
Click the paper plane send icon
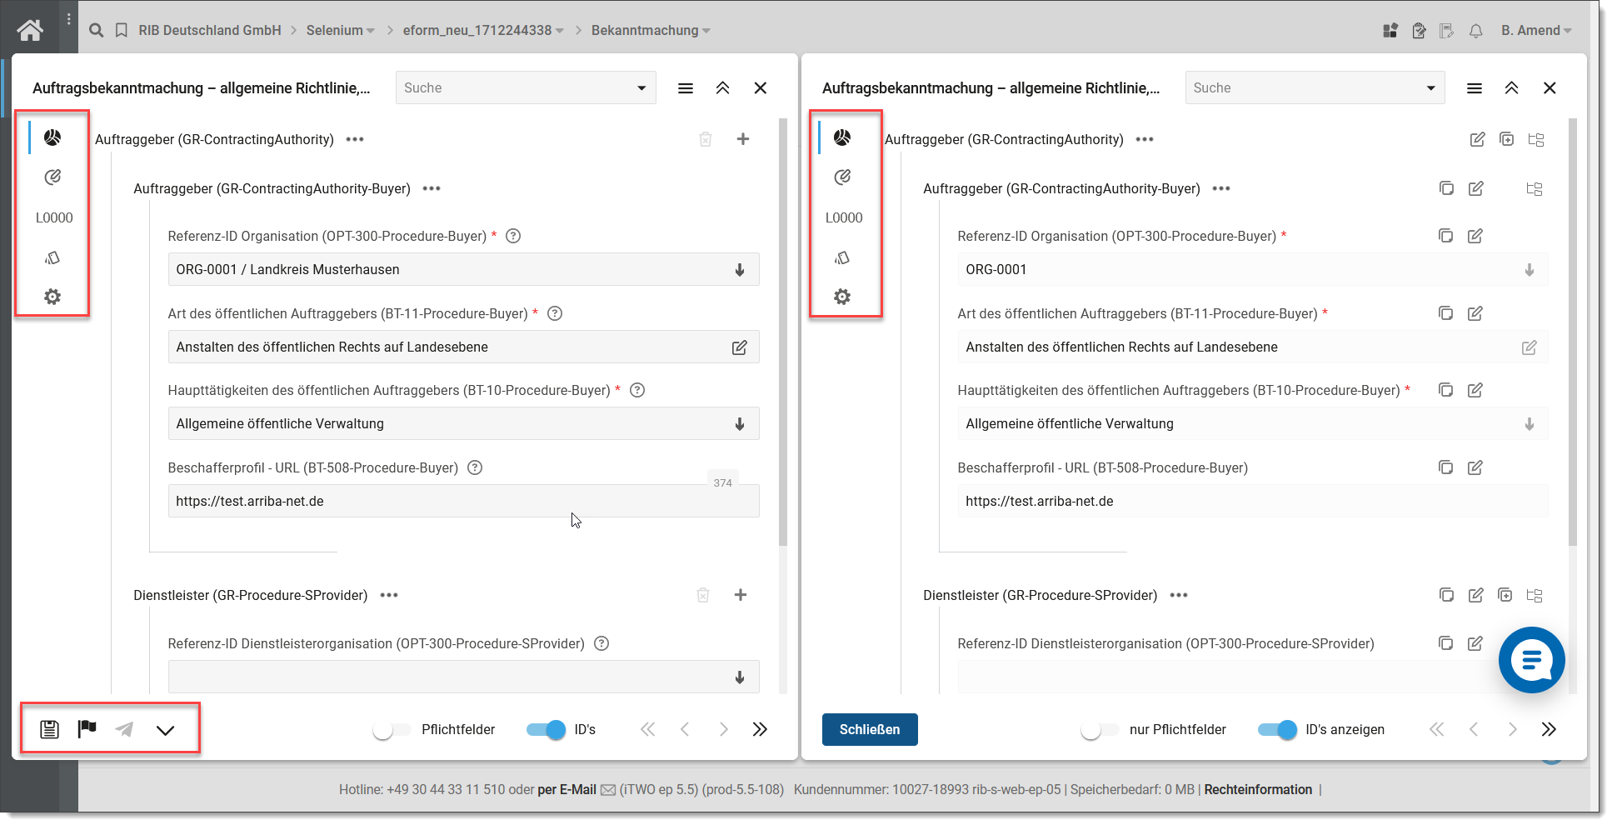(x=124, y=729)
